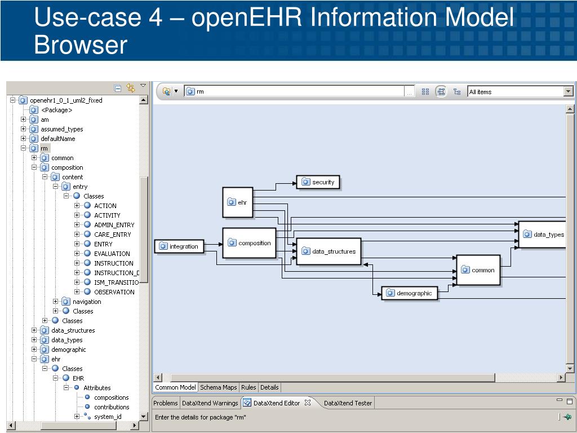
Task: Click the diagram vertical scrollbar down arrow
Action: click(x=570, y=368)
